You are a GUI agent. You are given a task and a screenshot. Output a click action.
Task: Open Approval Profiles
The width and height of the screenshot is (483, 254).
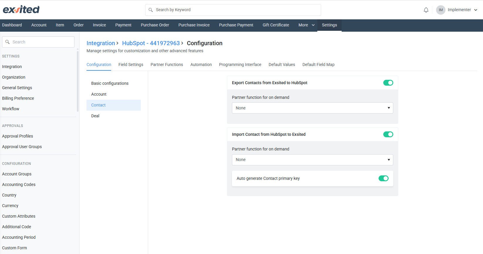coord(18,136)
